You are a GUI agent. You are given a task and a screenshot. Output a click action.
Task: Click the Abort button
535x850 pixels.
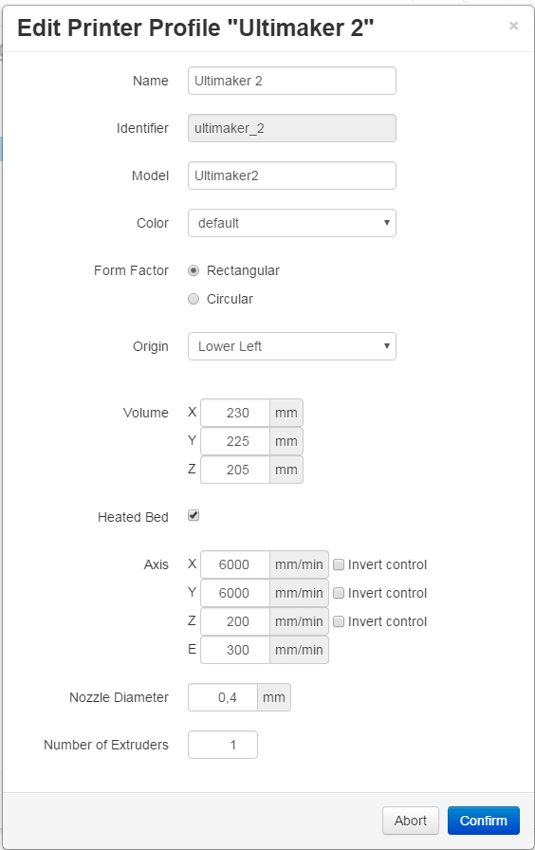coord(411,821)
